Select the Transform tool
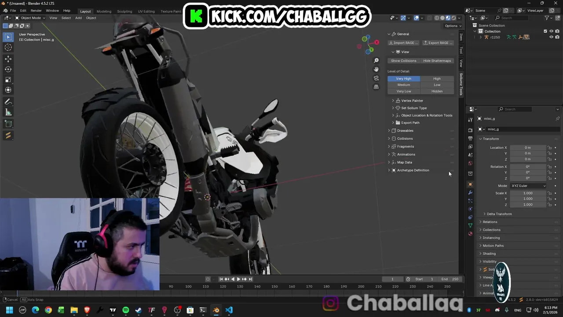Screen dimensions: 563x317 [x=8, y=90]
